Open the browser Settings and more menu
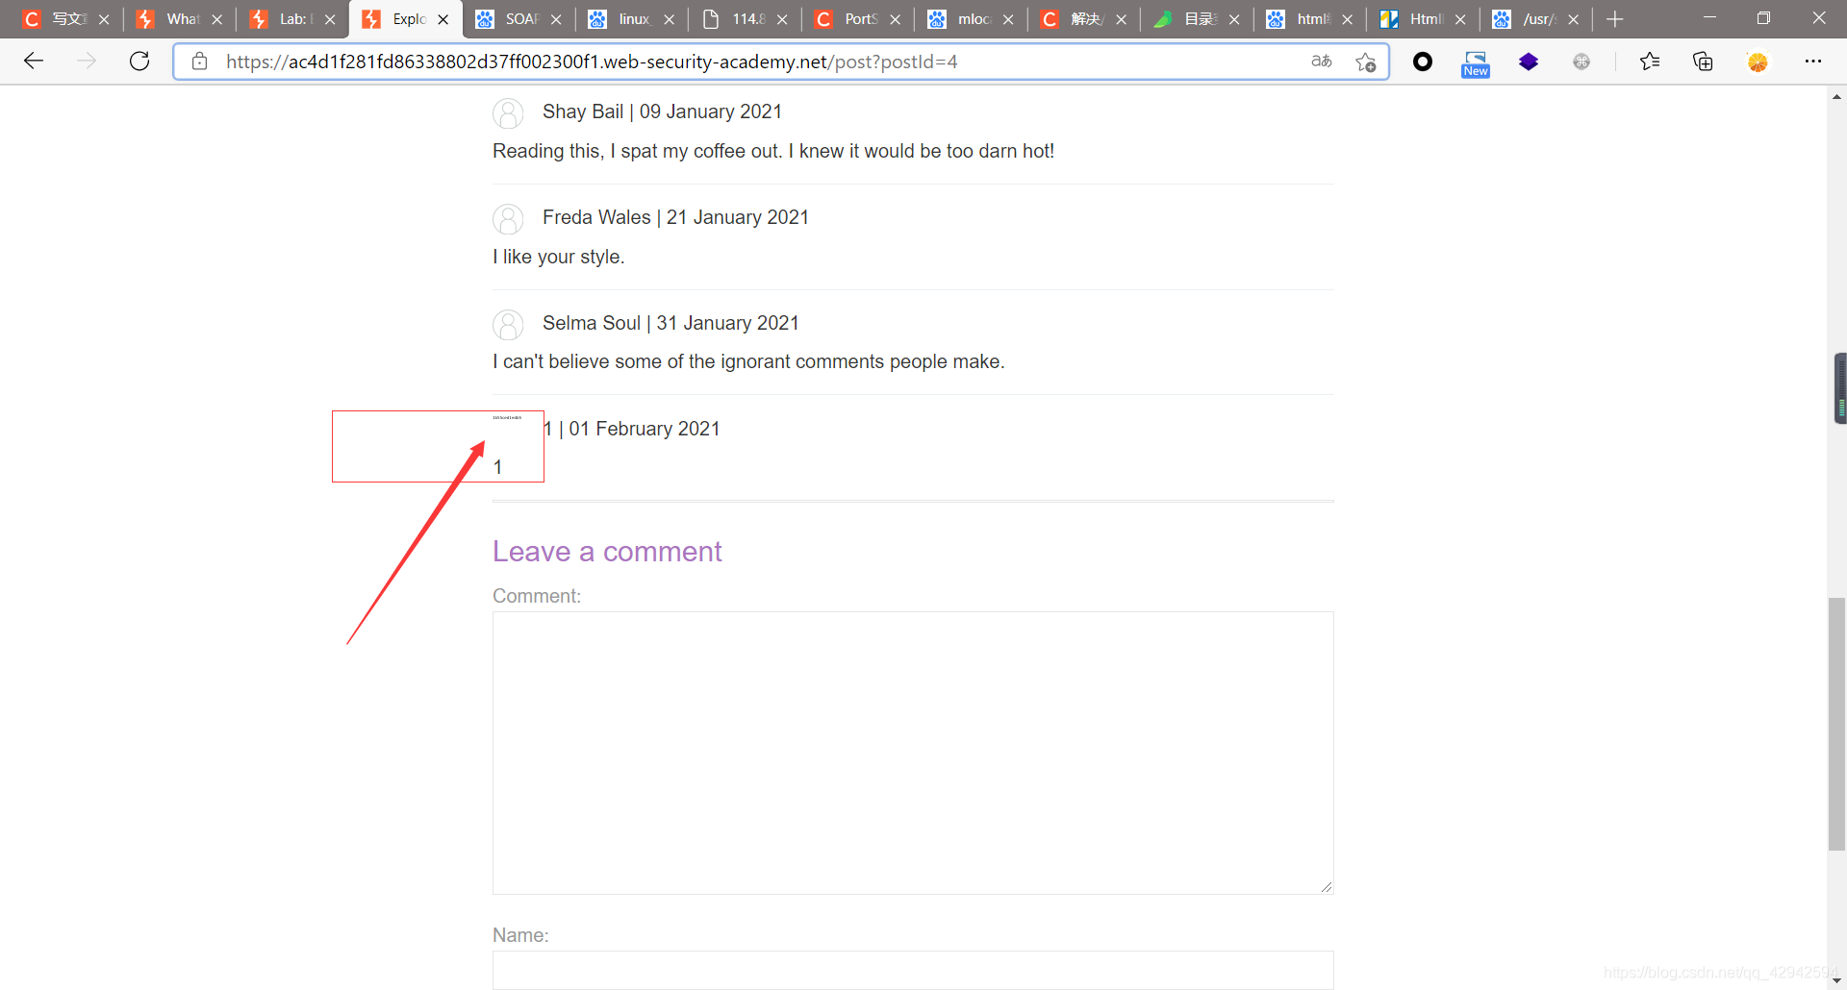This screenshot has height=990, width=1847. coord(1813,62)
